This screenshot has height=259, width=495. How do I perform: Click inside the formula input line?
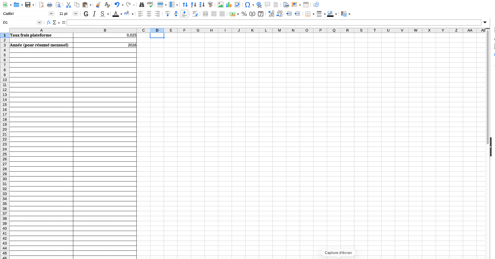273,23
